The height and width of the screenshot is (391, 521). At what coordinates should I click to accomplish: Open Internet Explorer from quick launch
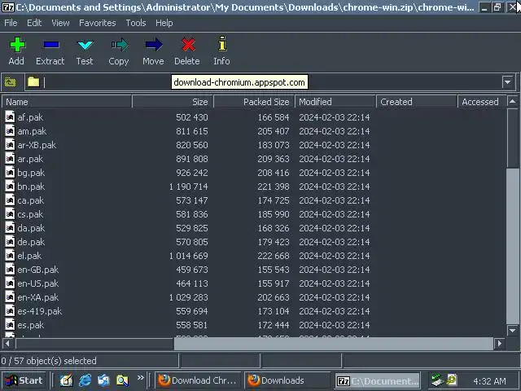click(x=85, y=380)
